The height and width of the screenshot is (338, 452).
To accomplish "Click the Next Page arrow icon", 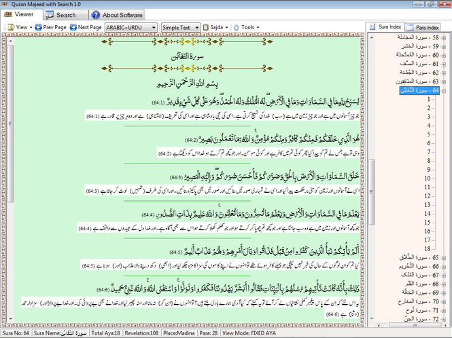I will (x=73, y=27).
